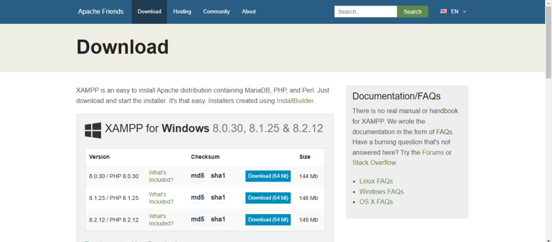The image size is (552, 242).
Task: Click the Apache Friends home link
Action: click(x=100, y=11)
